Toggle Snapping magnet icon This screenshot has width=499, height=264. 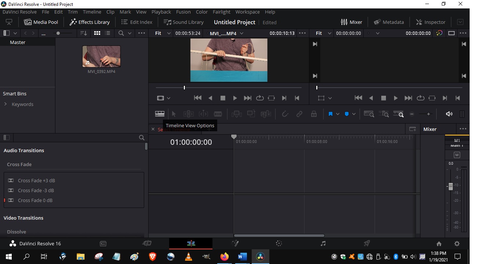coord(285,114)
